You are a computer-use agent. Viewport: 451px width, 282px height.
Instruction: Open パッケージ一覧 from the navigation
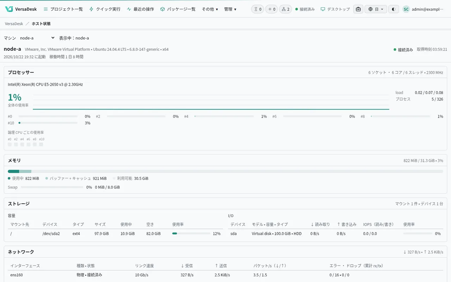click(x=178, y=9)
